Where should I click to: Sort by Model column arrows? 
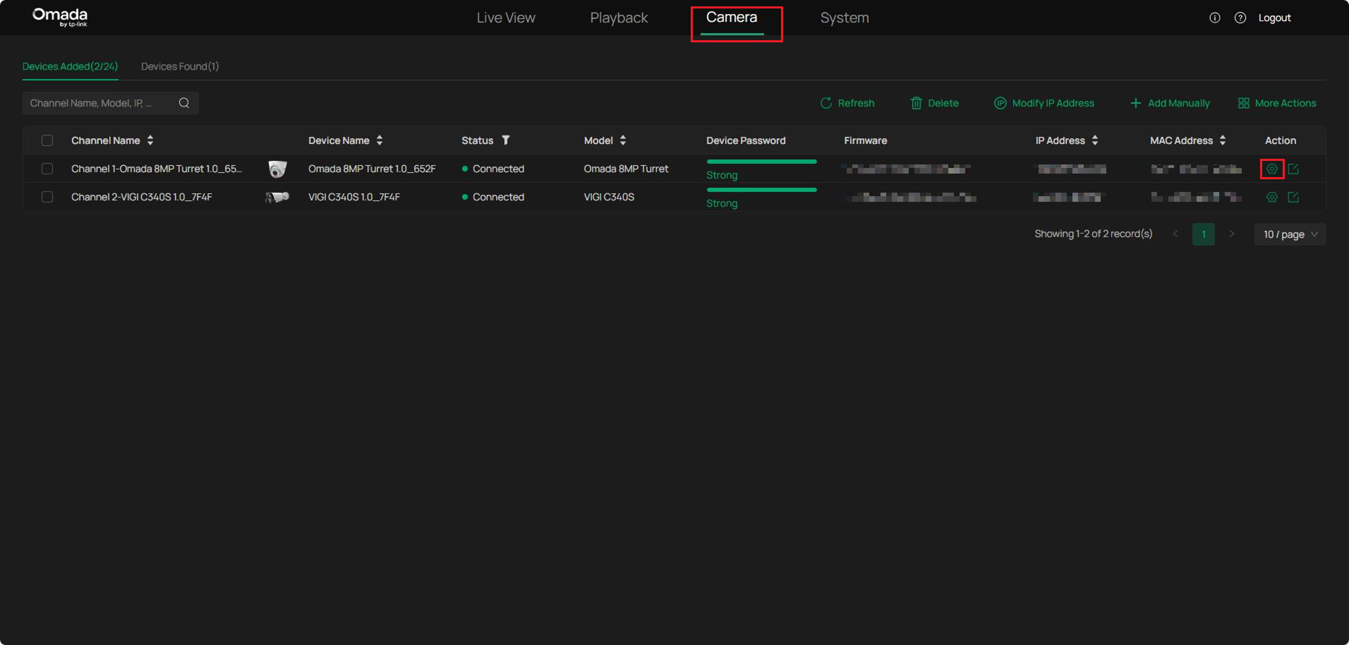(623, 140)
